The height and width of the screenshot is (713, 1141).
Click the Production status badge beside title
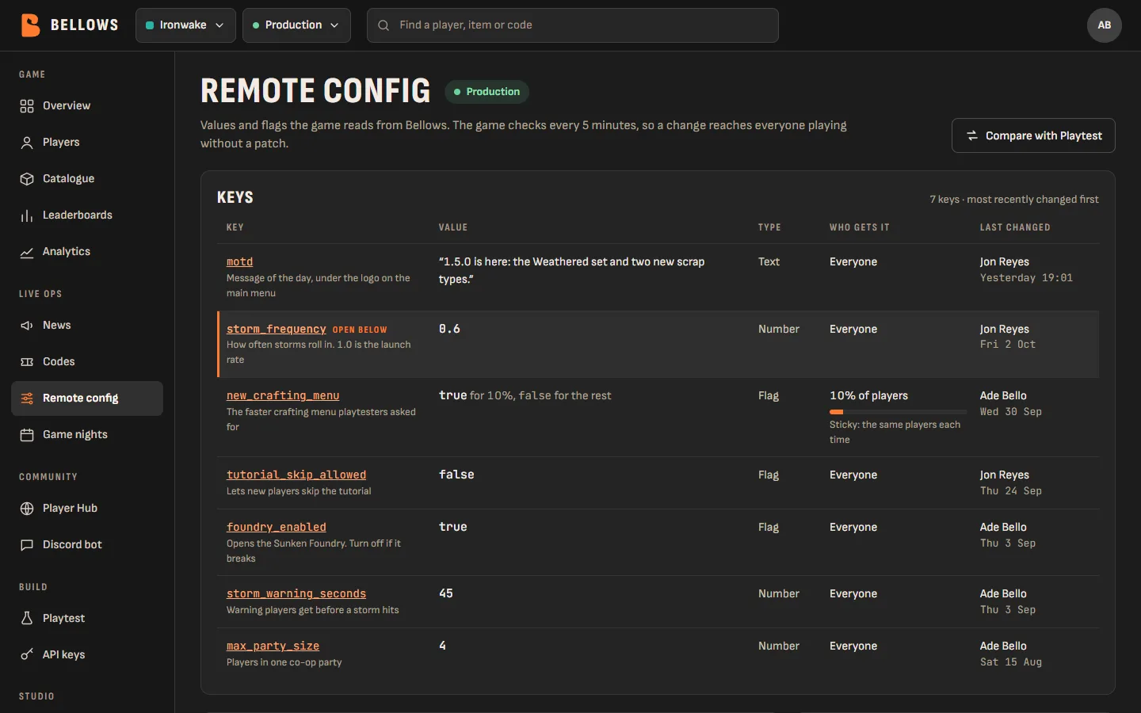pyautogui.click(x=487, y=92)
